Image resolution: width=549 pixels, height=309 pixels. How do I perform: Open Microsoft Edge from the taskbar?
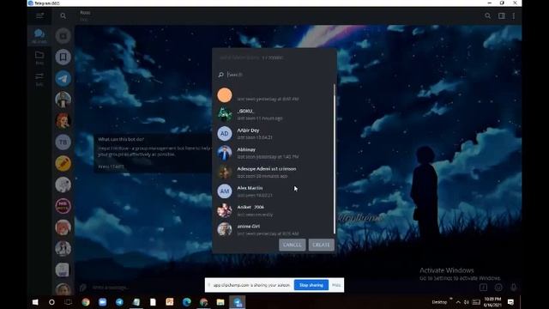tap(187, 302)
